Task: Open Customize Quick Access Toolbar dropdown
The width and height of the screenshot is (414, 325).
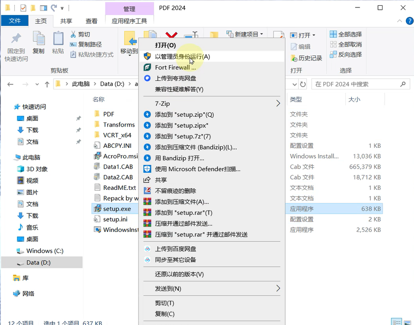Action: pos(62,8)
